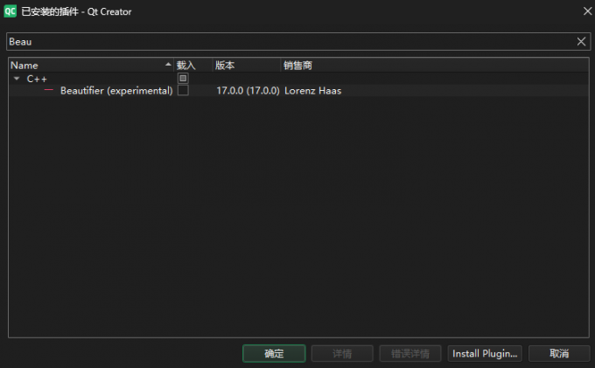This screenshot has height=368, width=595.
Task: Click the 错误详情 button
Action: point(409,353)
